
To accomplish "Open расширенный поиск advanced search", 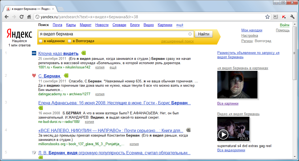I will click(178, 41).
